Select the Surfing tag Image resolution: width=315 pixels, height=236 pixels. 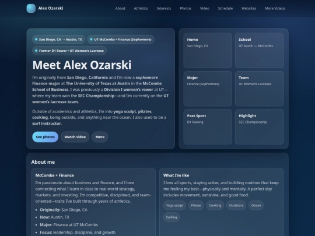[171, 217]
